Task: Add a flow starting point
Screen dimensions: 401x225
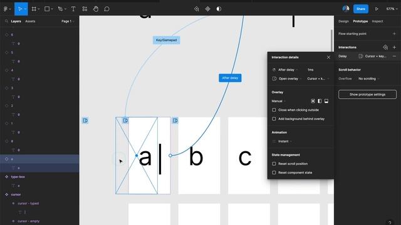Action: (394, 34)
